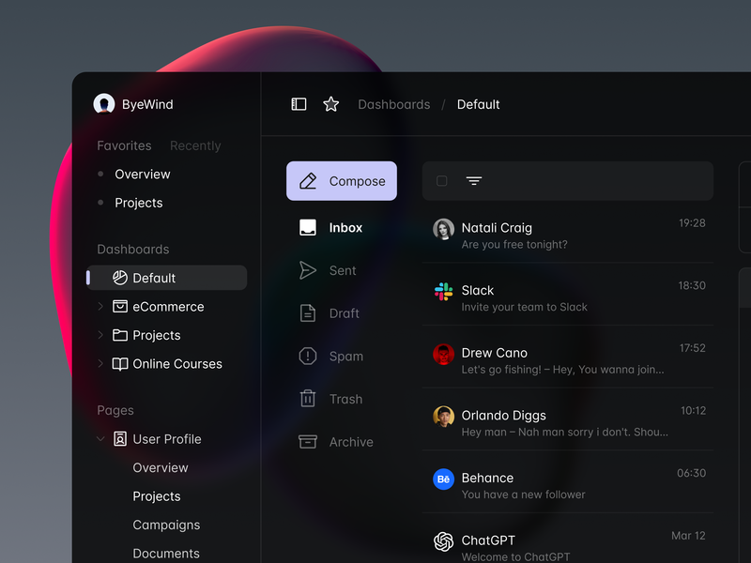Open the Documents subpage

pos(166,554)
